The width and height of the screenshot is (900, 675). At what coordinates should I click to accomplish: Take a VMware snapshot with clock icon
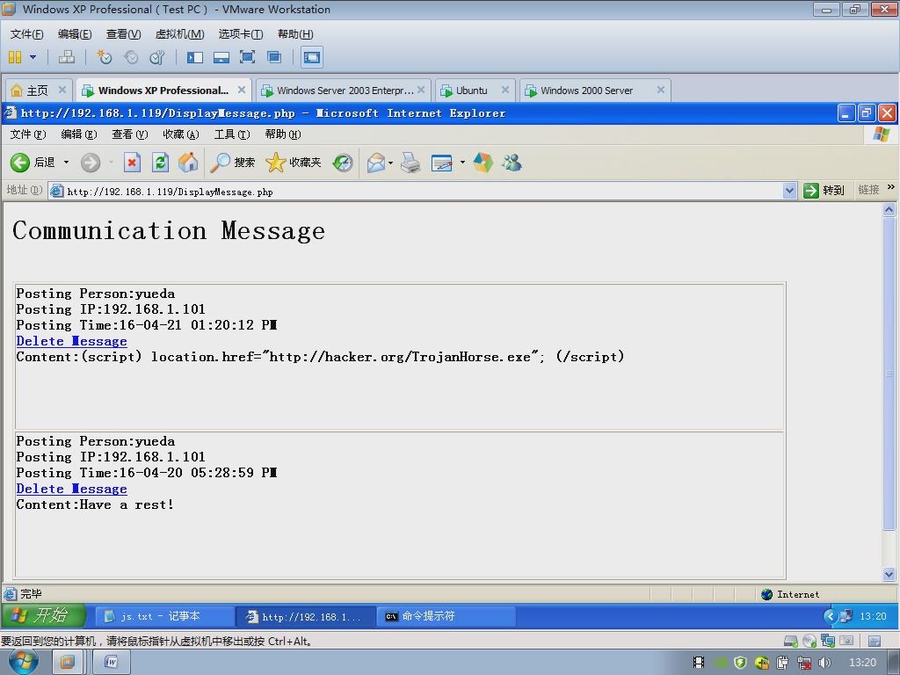click(105, 57)
